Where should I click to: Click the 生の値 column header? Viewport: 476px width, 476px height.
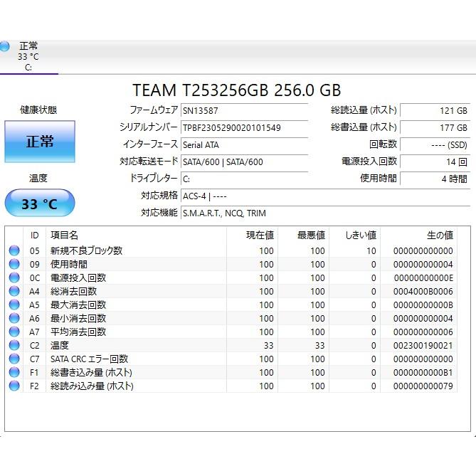click(x=418, y=236)
